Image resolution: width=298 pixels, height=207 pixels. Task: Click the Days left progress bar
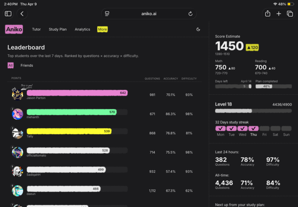pos(233,86)
